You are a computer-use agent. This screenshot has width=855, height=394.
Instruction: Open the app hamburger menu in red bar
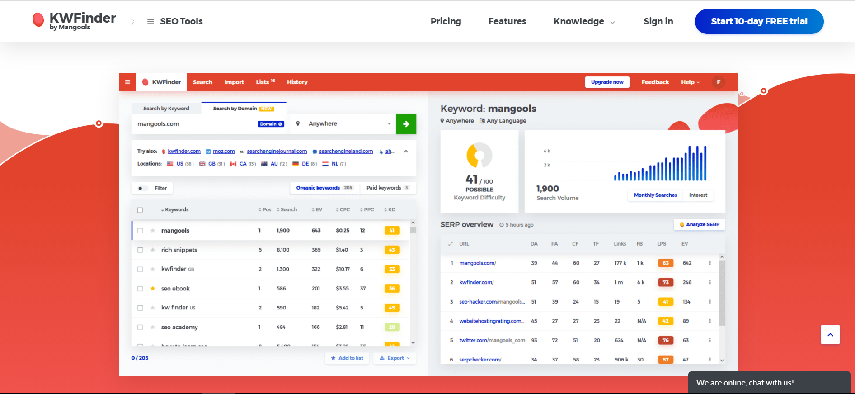click(x=127, y=82)
